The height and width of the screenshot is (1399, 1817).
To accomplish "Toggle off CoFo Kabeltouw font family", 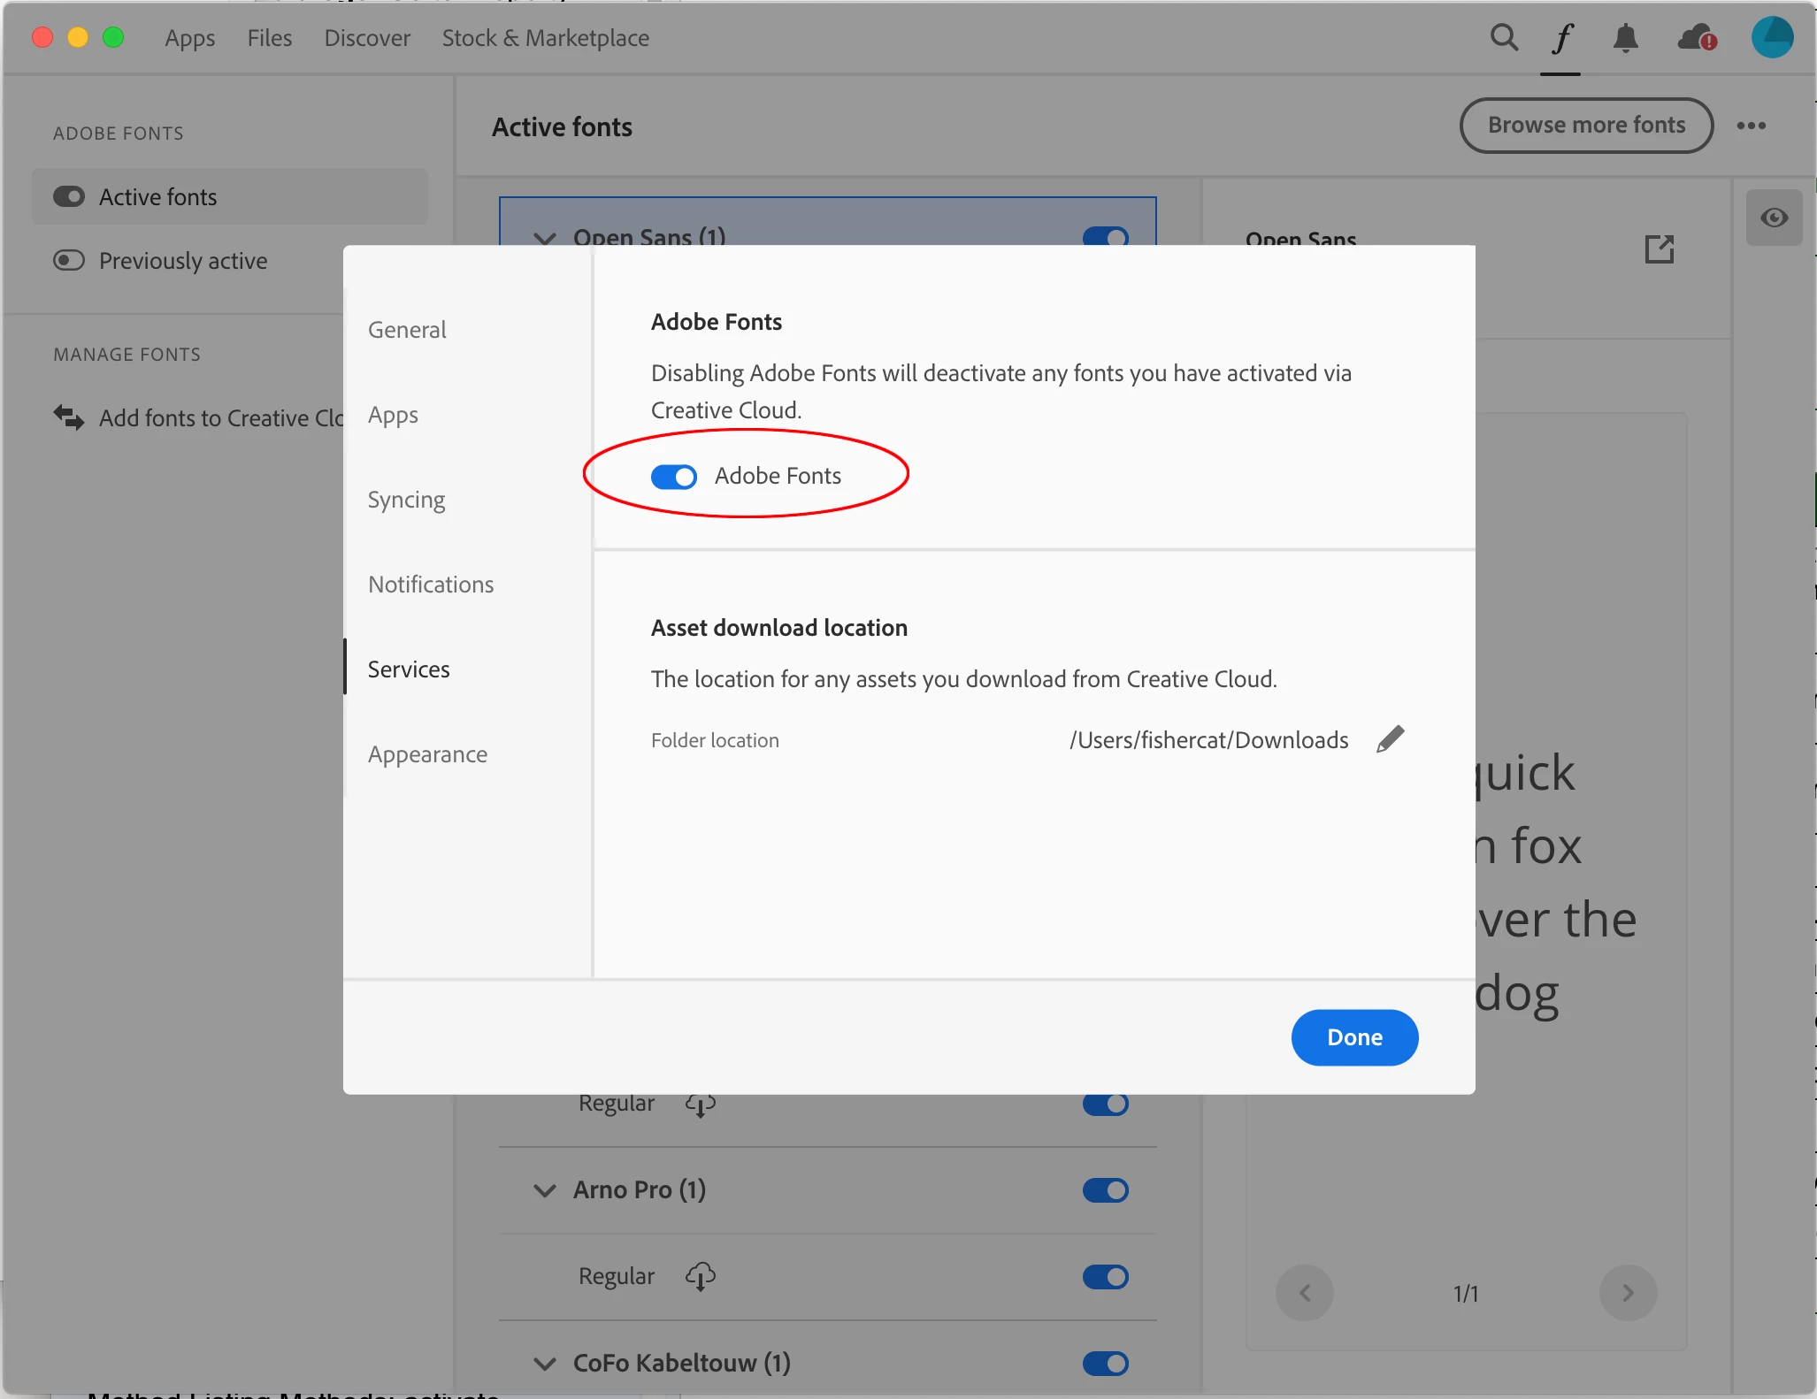I will coord(1105,1363).
